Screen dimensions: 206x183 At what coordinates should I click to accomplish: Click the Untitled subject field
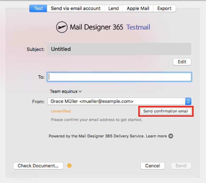pyautogui.click(x=119, y=49)
